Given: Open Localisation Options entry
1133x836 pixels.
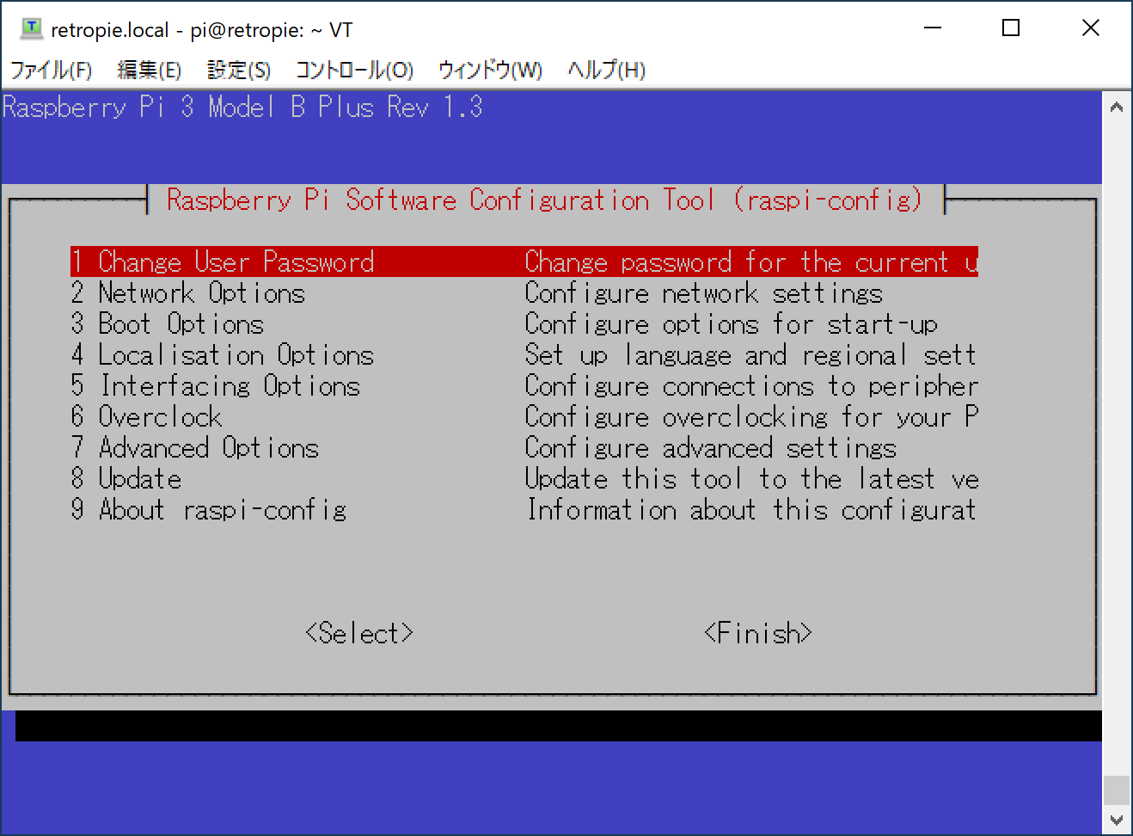Looking at the screenshot, I should click(x=236, y=354).
